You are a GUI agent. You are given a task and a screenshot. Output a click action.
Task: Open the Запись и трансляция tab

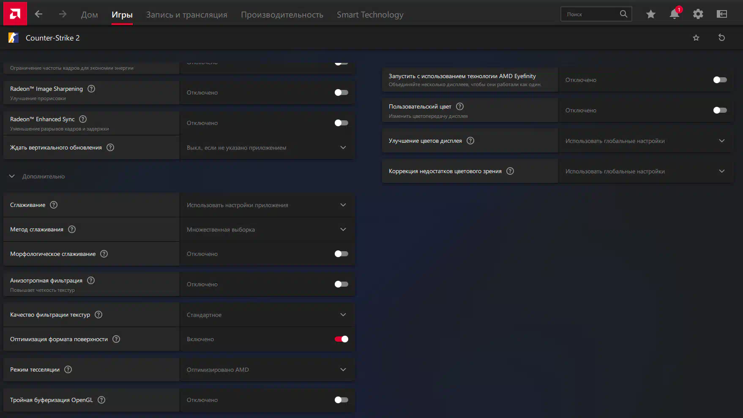pos(186,15)
